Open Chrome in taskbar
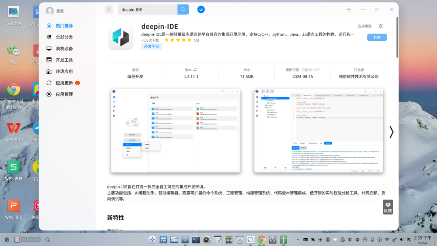This screenshot has width=437, height=246. click(261, 240)
